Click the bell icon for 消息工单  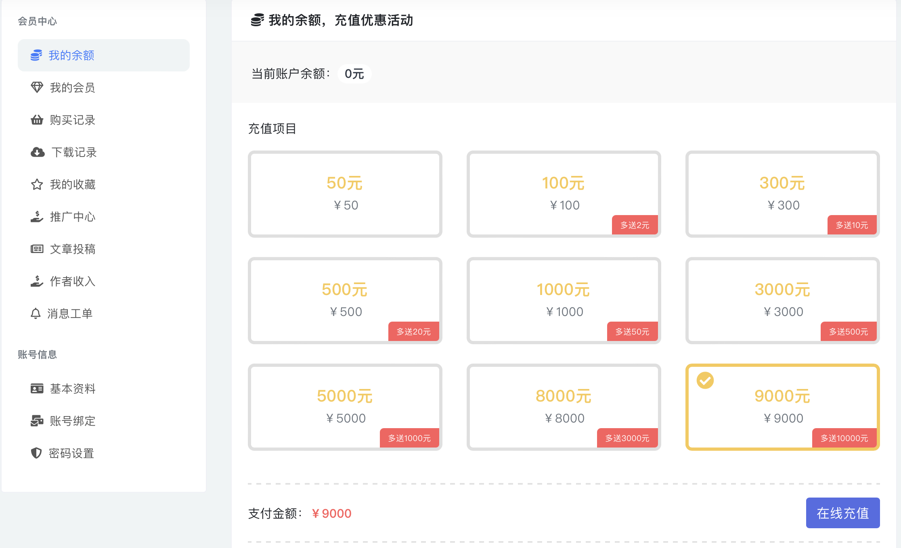tap(36, 314)
